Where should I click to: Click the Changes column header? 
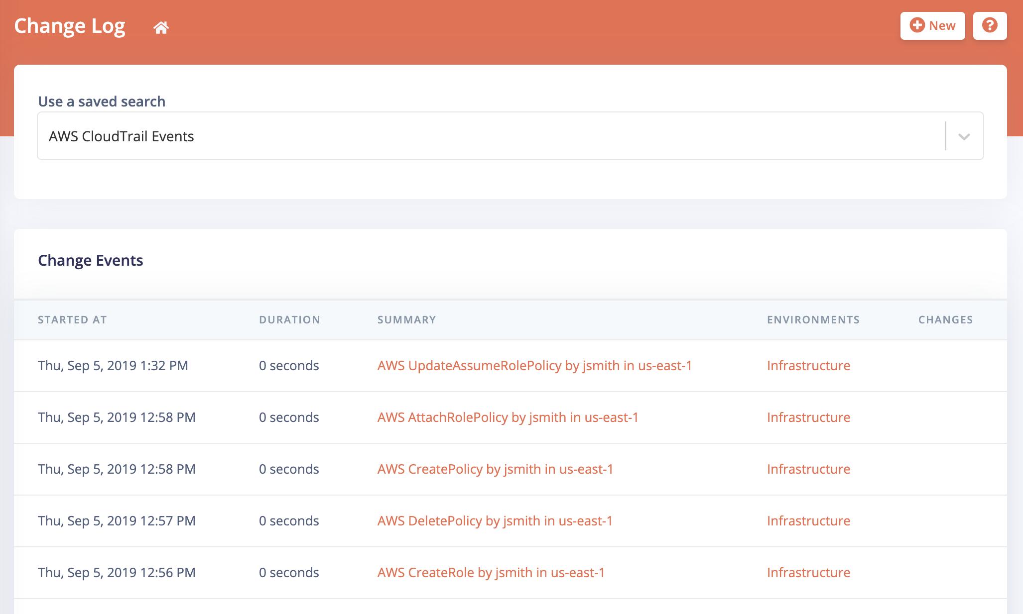pyautogui.click(x=945, y=320)
